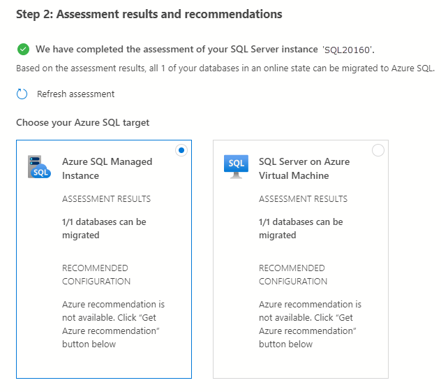The image size is (441, 392).
Task: Click the Azure SQL Managed Instance server icon
Action: click(x=39, y=167)
